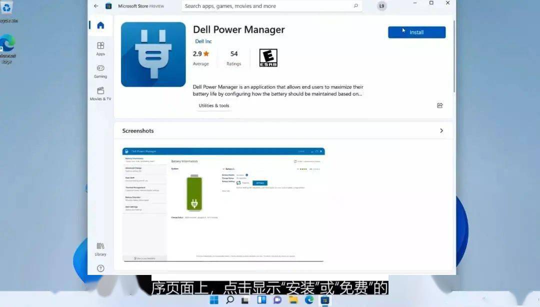Click the app description text
Screen dimensions: 540x307
point(278,90)
